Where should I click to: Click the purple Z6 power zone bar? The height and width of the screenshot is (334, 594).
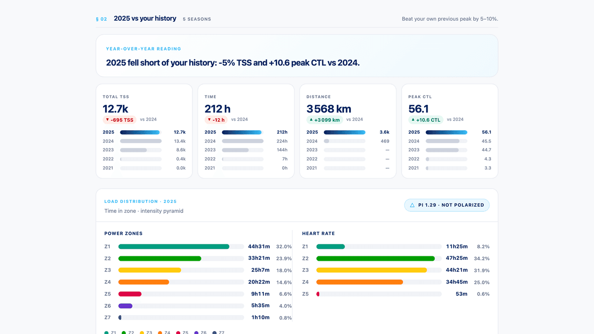125,306
